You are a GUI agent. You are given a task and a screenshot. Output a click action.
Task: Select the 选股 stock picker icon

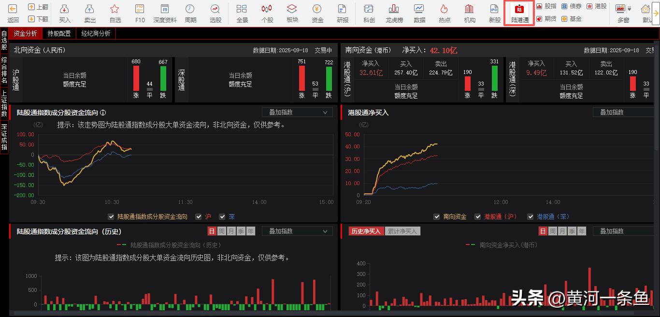click(215, 12)
